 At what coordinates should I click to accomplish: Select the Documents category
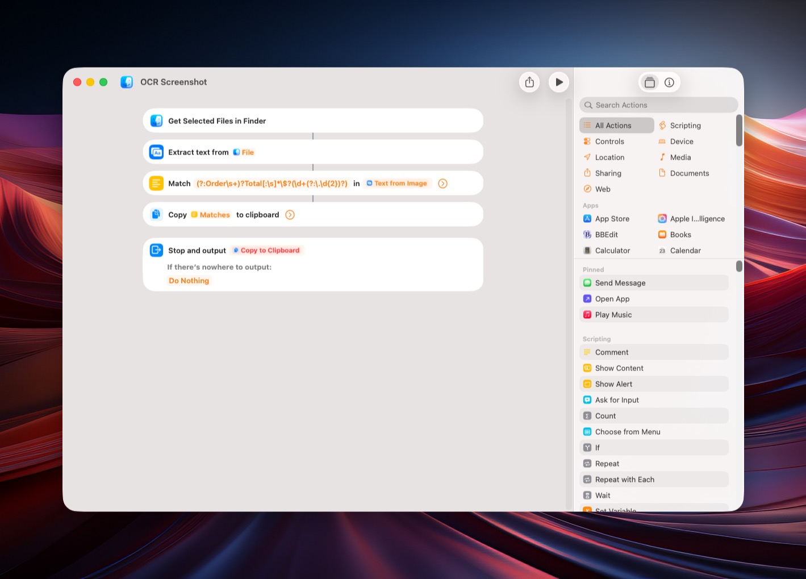click(689, 173)
